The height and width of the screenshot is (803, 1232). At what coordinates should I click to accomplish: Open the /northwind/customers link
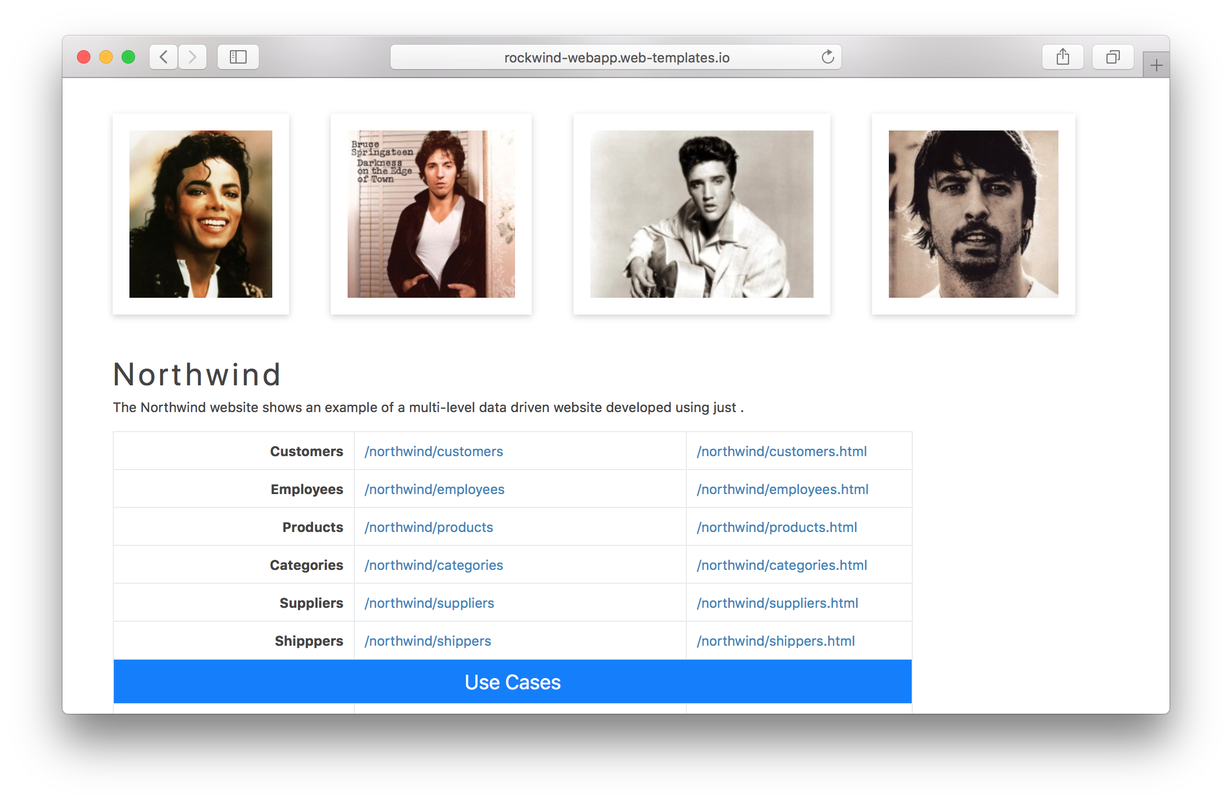(434, 451)
